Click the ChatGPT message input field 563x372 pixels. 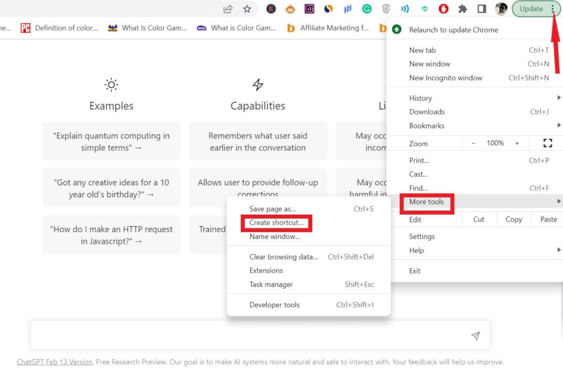click(x=260, y=335)
